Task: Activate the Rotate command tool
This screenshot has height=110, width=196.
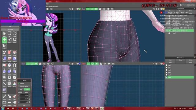Action: [14, 40]
